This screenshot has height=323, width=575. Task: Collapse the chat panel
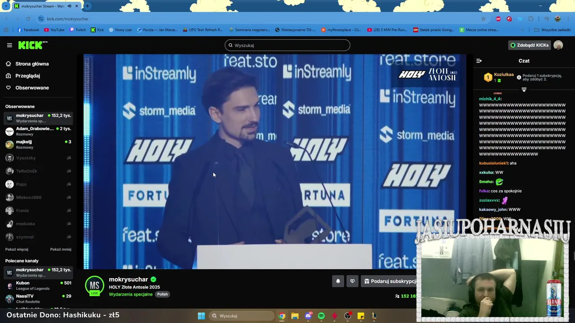click(479, 61)
